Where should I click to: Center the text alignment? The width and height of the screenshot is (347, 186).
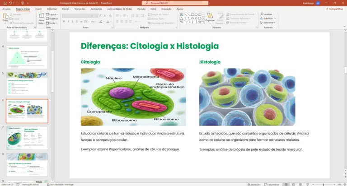pos(122,22)
